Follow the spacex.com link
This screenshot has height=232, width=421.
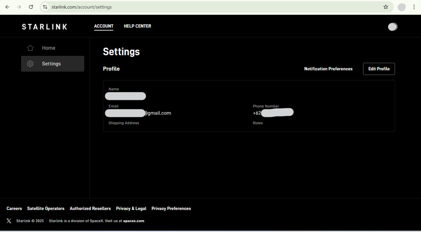tap(134, 221)
